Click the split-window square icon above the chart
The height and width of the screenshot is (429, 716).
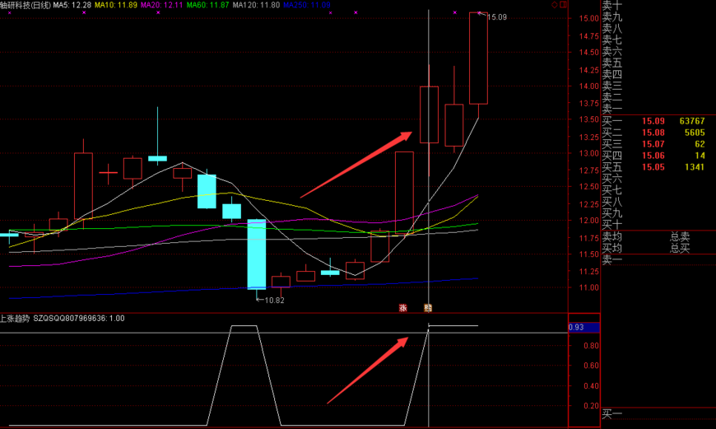(563, 5)
